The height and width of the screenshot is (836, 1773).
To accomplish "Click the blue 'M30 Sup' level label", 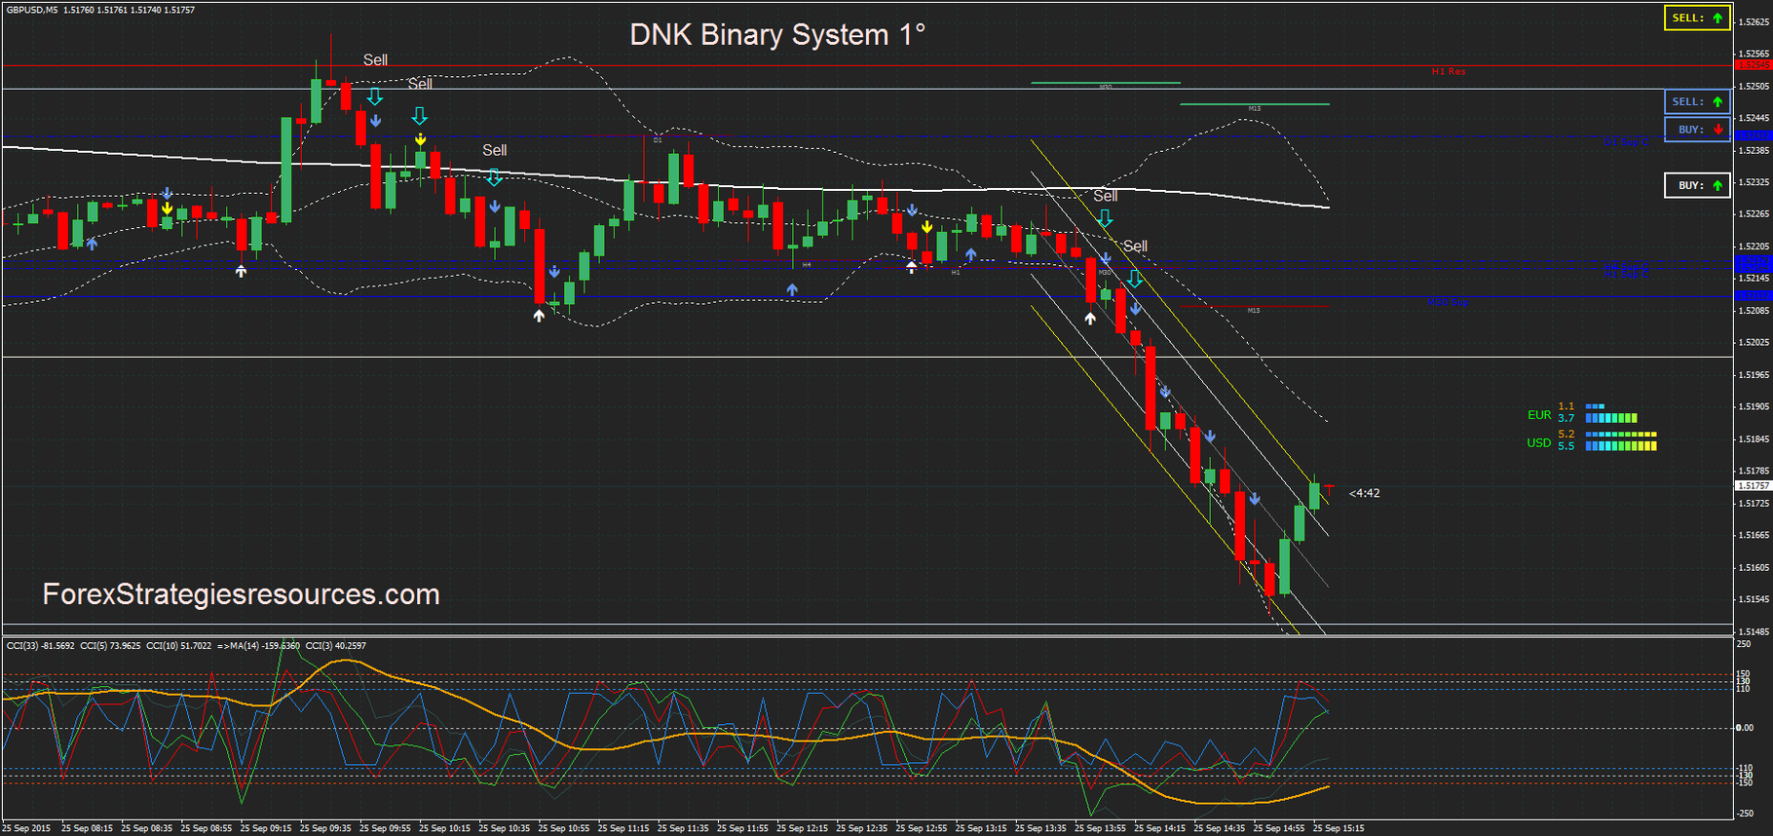I will click(x=1448, y=303).
